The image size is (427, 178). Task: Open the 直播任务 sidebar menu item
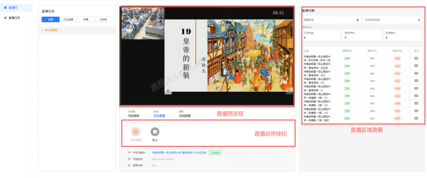15,18
